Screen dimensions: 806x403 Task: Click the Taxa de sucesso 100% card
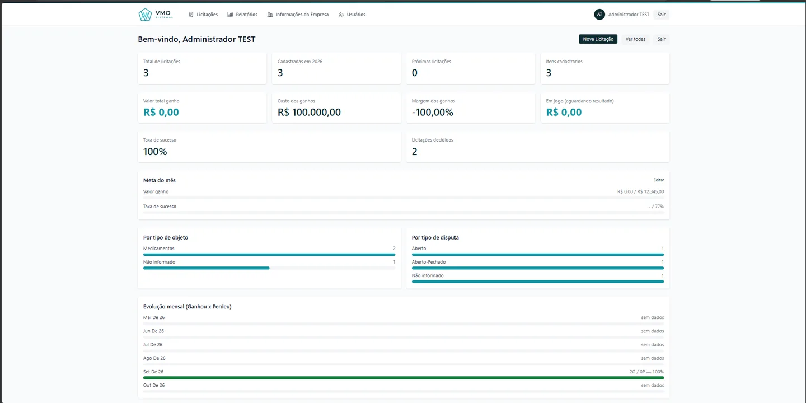coord(269,147)
